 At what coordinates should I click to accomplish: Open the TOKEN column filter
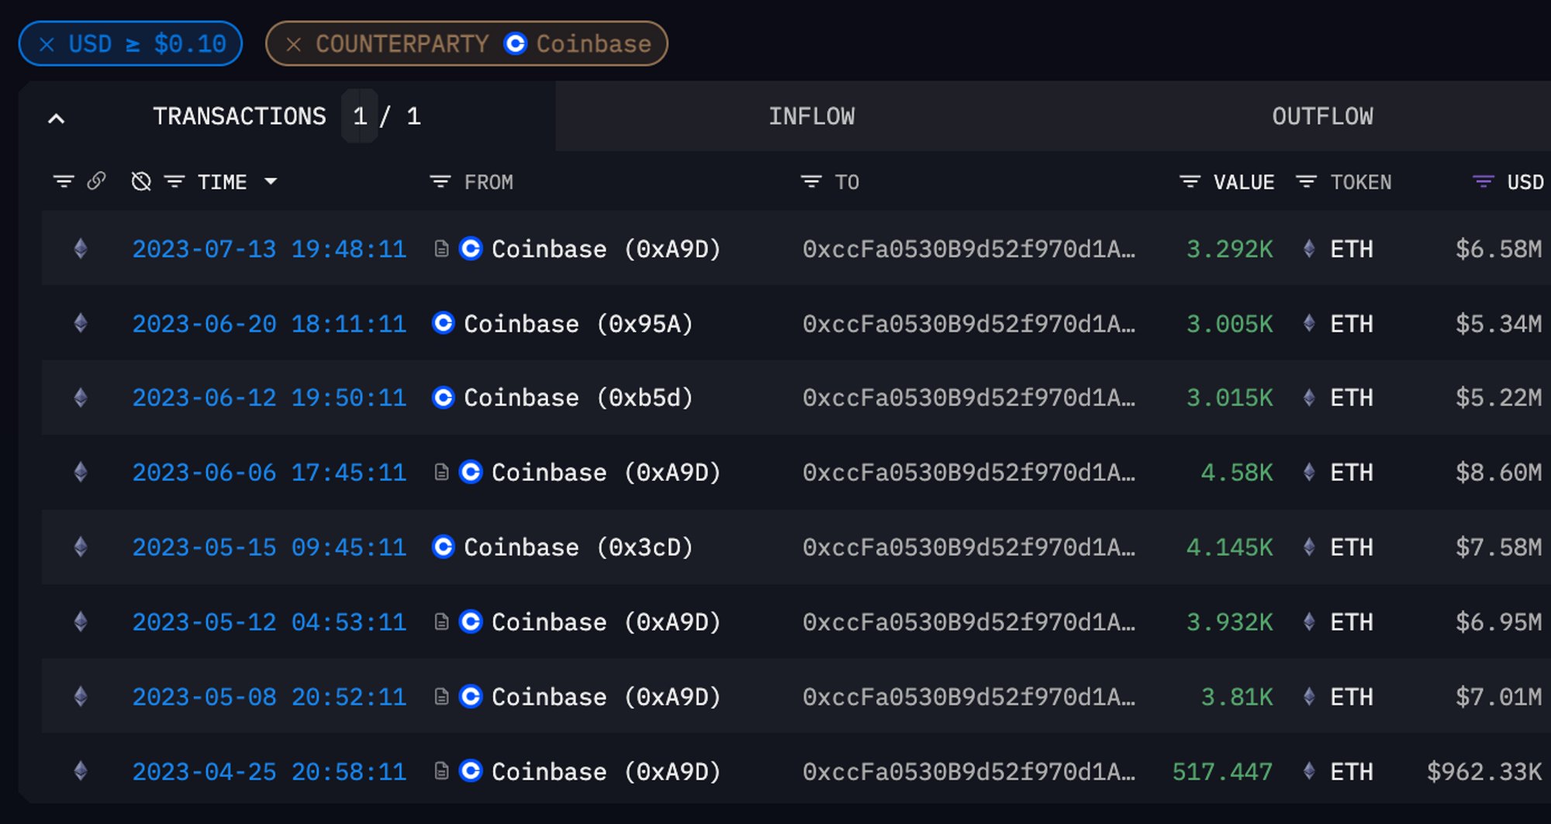point(1307,181)
